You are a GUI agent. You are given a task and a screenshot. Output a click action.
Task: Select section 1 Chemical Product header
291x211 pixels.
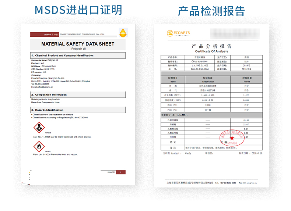(78, 56)
